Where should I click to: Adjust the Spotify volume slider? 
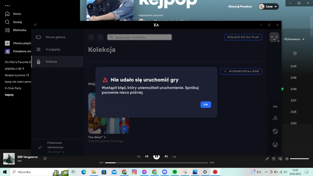pos(299,159)
